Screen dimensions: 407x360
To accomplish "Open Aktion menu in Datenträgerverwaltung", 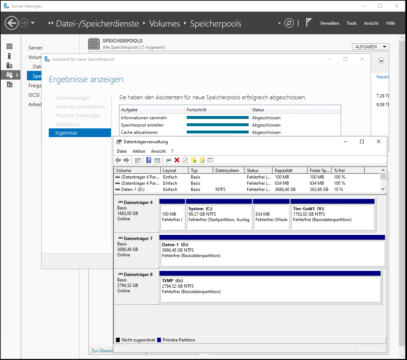I will (x=139, y=151).
